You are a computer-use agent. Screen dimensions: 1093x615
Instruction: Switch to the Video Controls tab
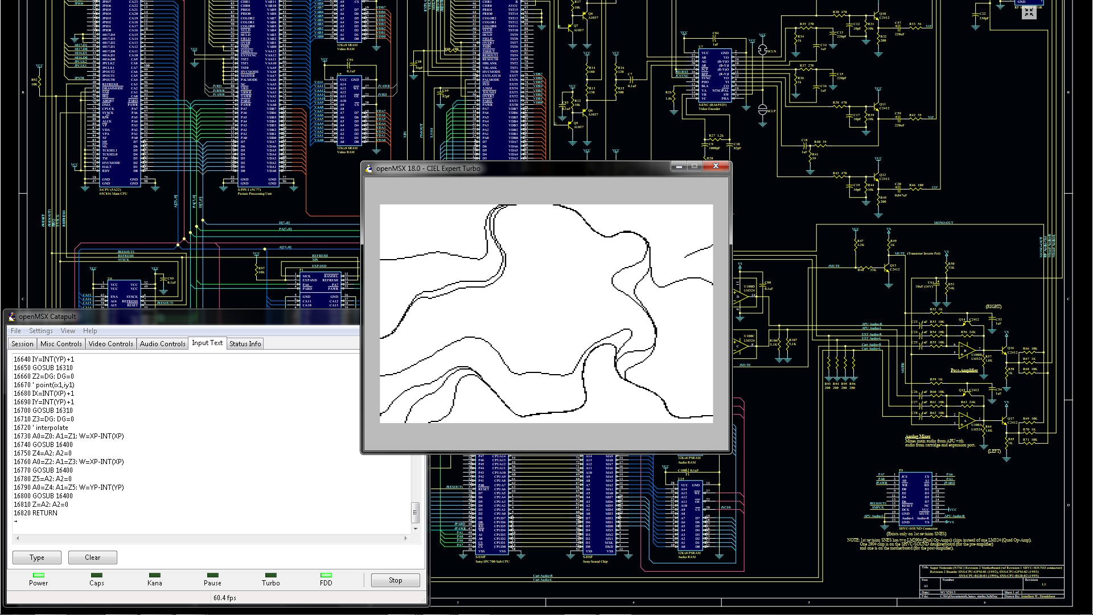point(110,344)
